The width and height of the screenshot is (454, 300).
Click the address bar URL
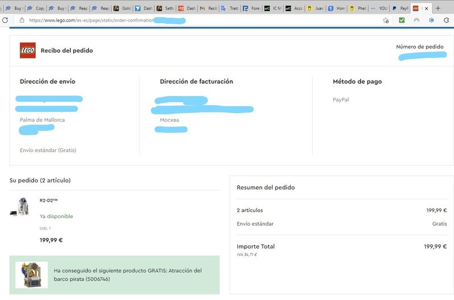[91, 20]
